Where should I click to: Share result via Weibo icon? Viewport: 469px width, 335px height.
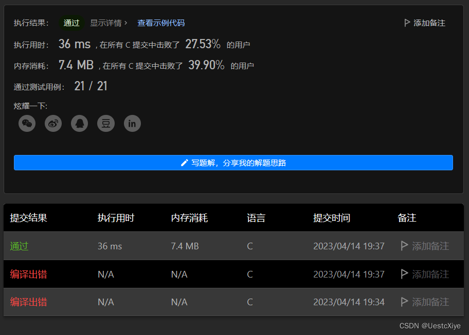(53, 124)
